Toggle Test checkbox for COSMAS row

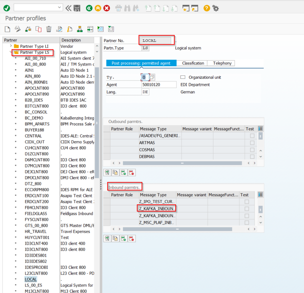252,150
